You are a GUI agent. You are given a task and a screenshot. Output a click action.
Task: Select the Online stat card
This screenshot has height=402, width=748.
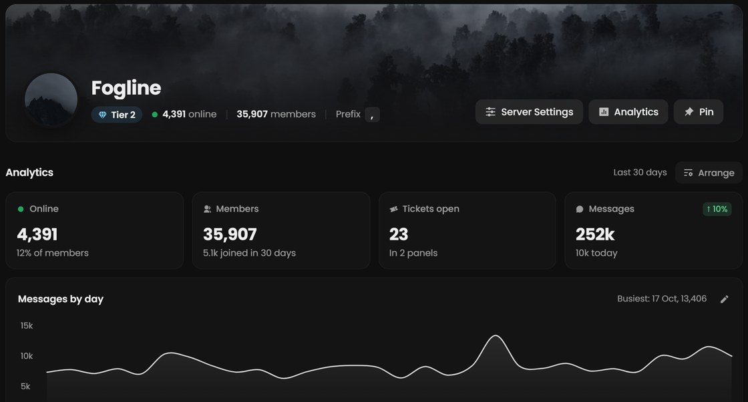tap(94, 231)
